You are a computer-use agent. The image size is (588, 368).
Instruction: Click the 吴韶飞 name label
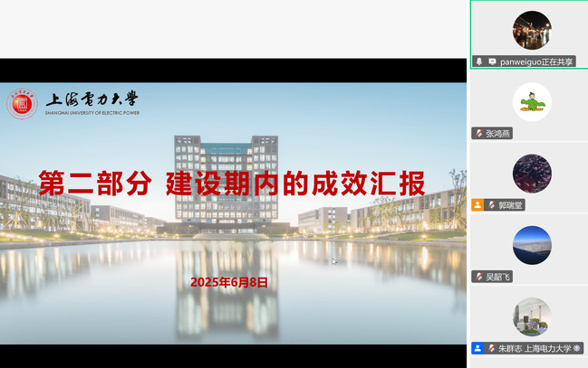click(x=498, y=277)
